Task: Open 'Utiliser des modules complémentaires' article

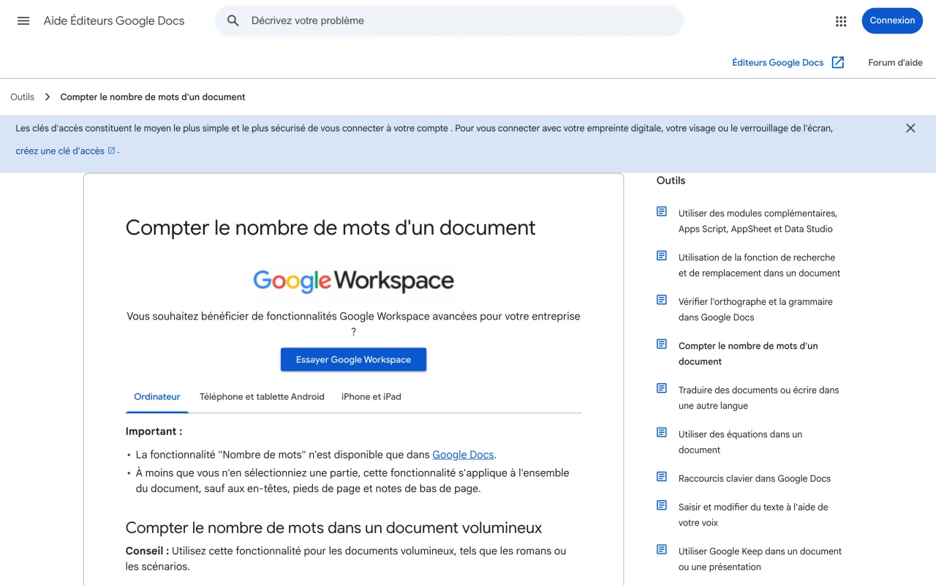Action: click(758, 221)
